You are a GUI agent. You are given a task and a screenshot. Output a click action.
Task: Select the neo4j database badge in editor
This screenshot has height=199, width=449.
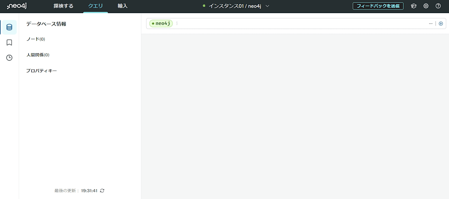pos(161,24)
